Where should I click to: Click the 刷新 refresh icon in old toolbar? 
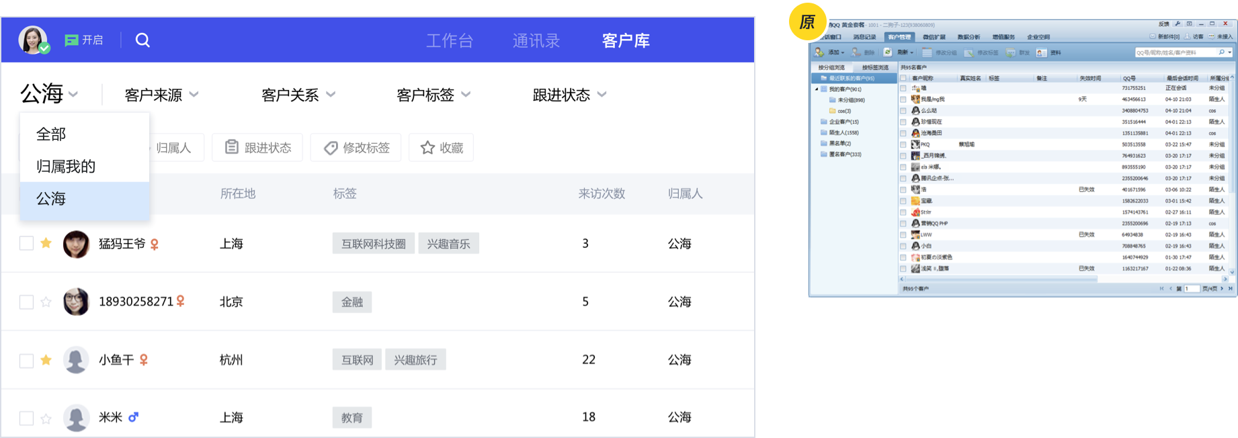click(888, 52)
